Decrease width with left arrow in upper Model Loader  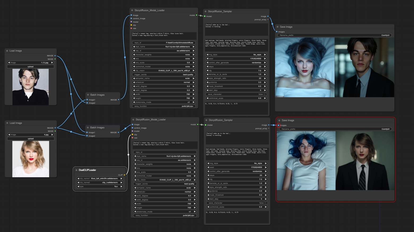[134, 94]
